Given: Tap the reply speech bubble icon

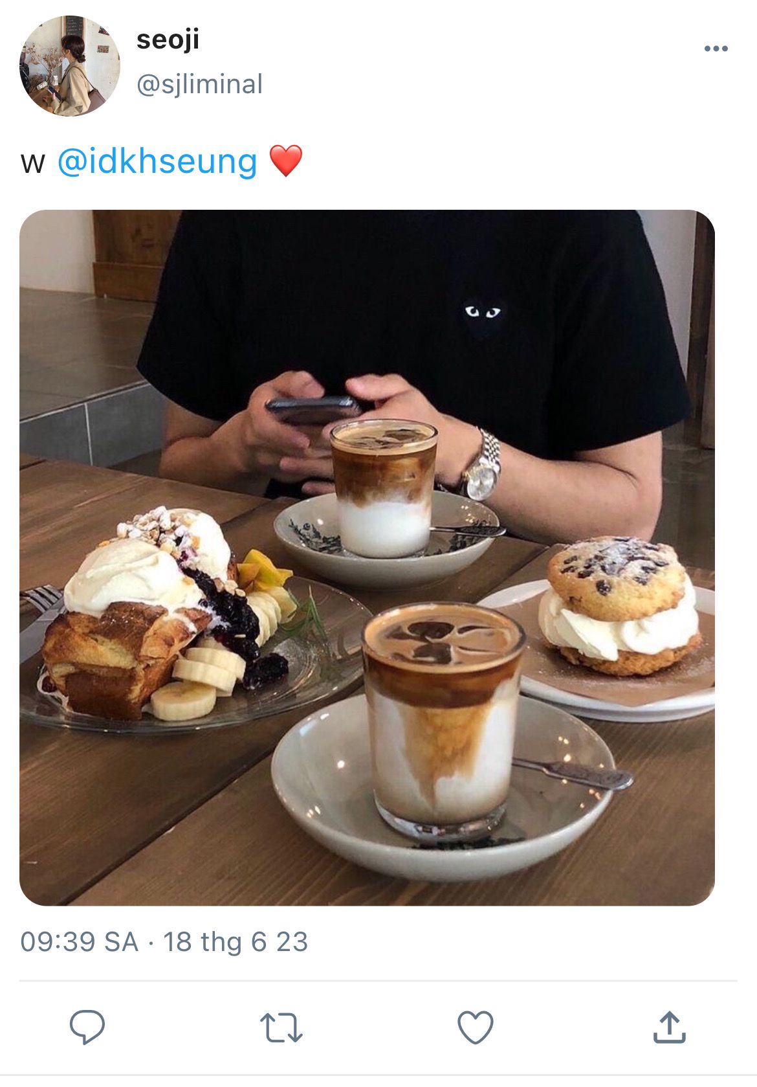Looking at the screenshot, I should [x=87, y=1027].
